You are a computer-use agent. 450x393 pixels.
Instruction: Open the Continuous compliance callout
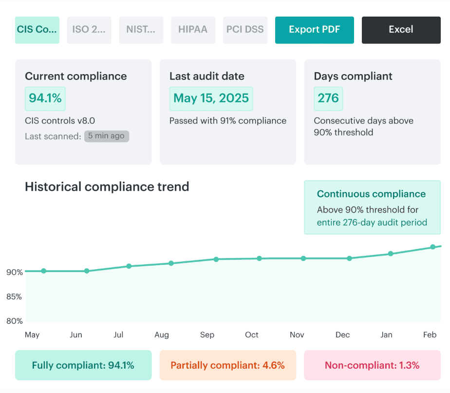[x=372, y=207]
